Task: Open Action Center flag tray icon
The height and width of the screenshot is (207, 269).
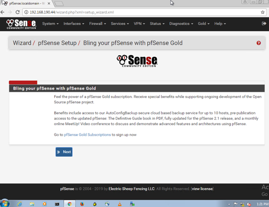Action: [235, 204]
